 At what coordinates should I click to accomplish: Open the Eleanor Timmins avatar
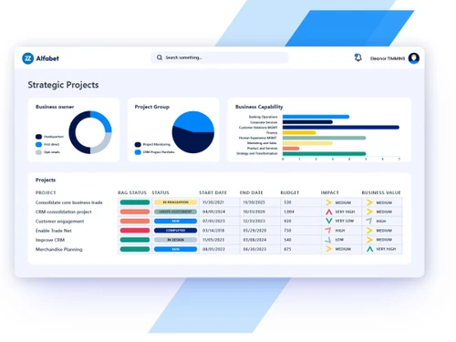tap(414, 58)
